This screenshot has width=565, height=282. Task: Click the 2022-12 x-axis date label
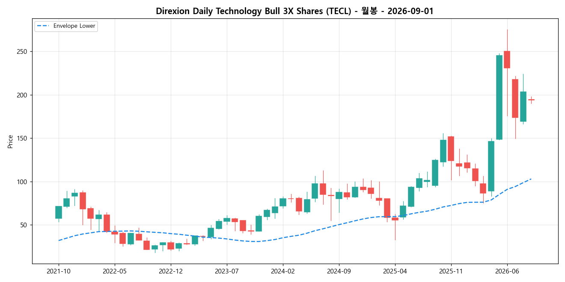coord(171,271)
